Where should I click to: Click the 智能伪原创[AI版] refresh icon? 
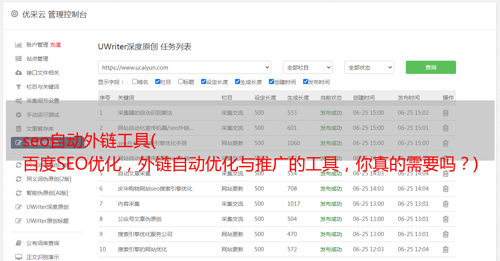click(18, 193)
